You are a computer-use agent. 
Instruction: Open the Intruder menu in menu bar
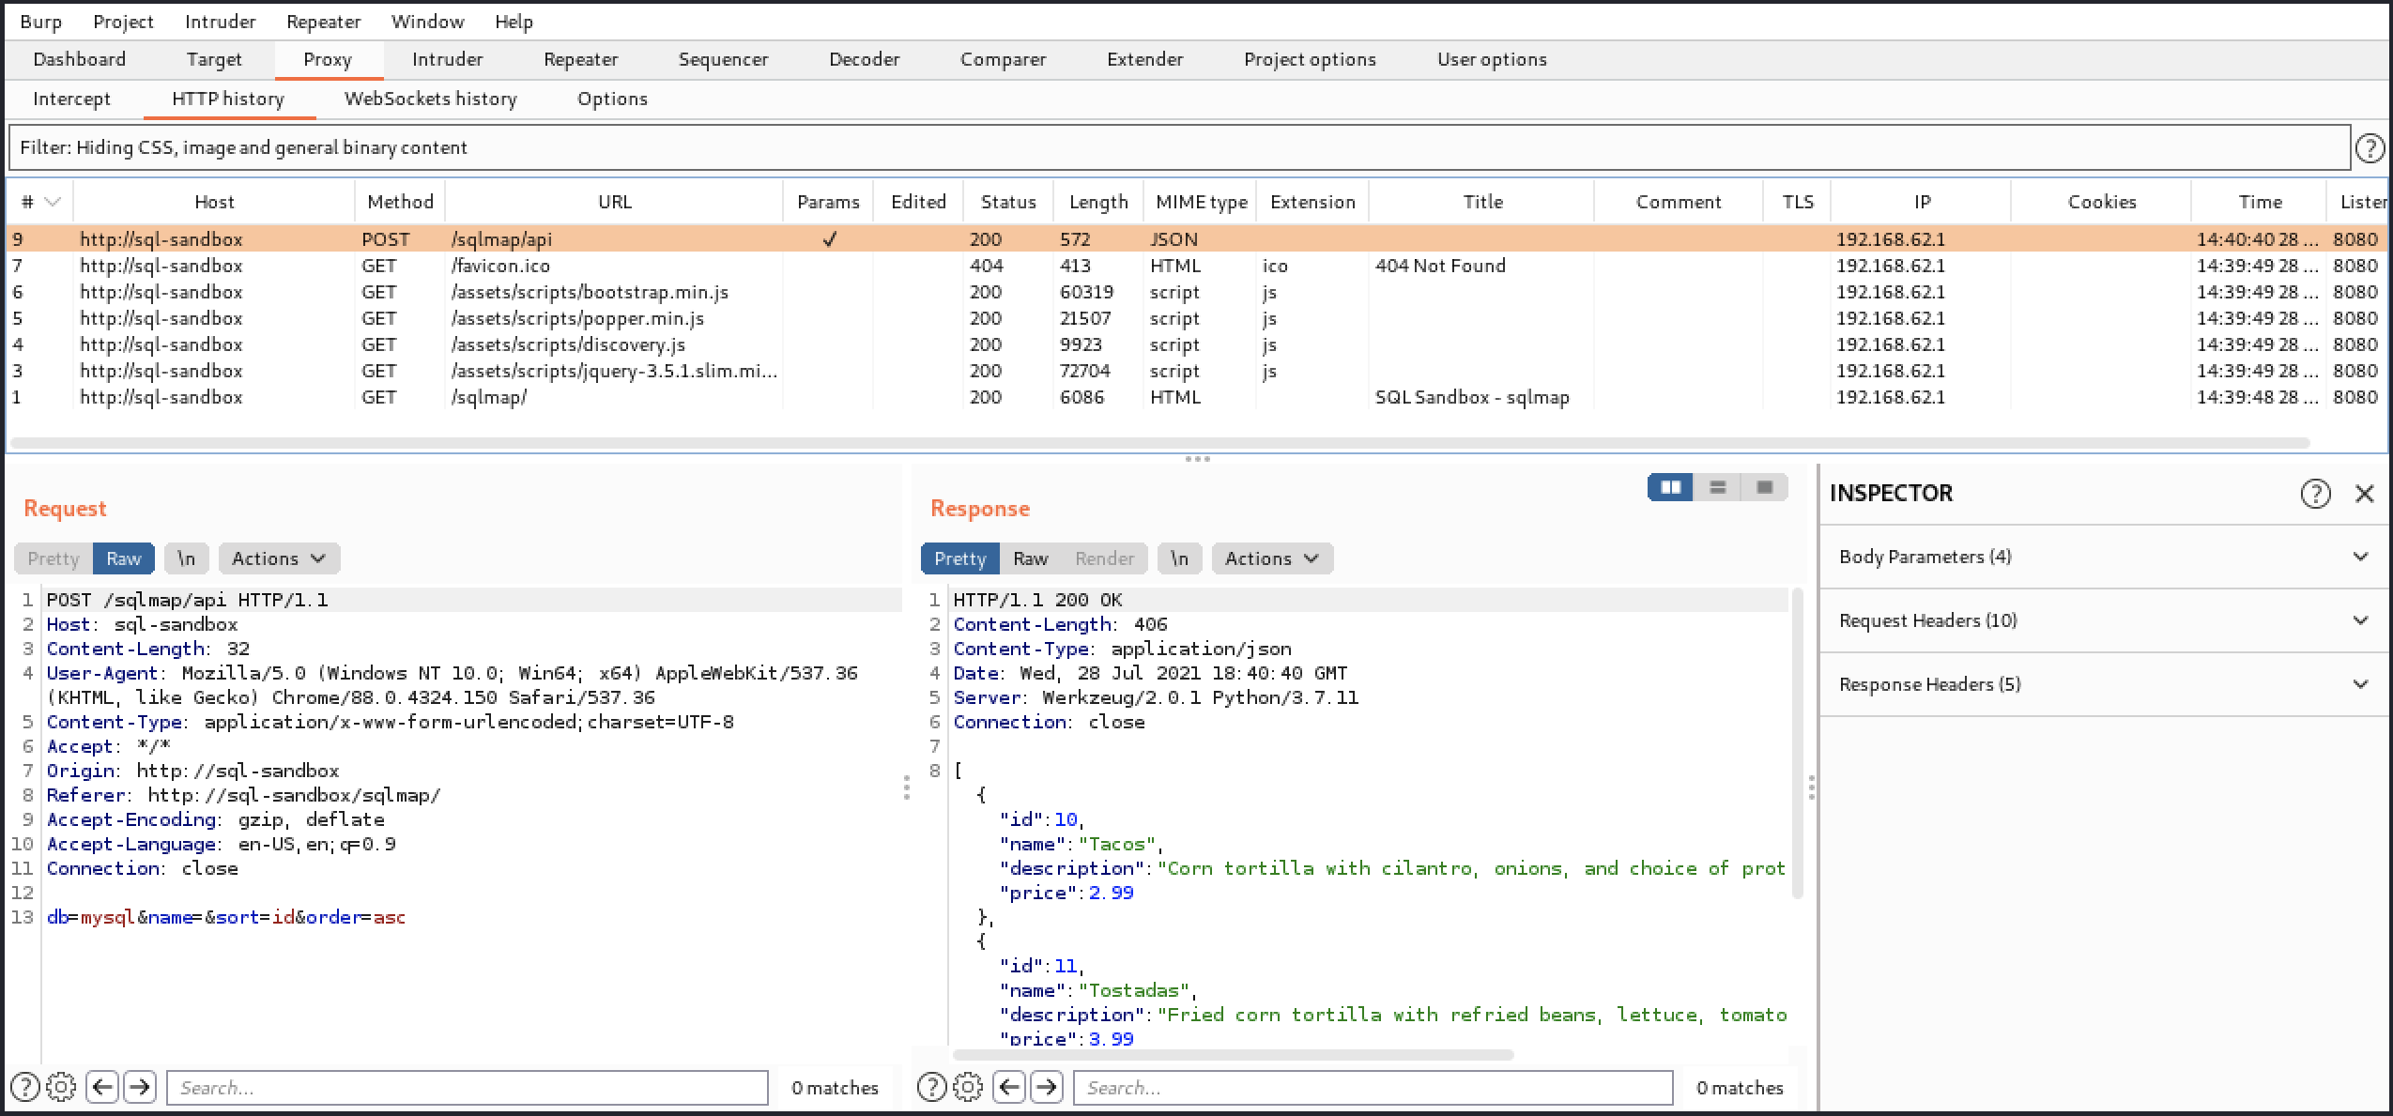tap(220, 22)
